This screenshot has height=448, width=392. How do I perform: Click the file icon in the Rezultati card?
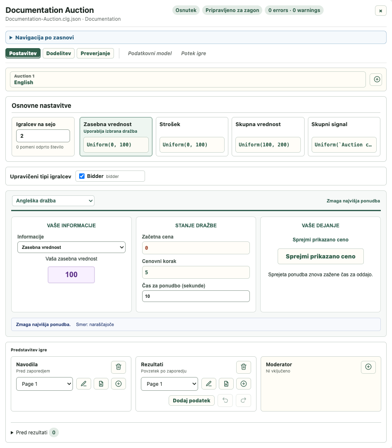(226, 384)
